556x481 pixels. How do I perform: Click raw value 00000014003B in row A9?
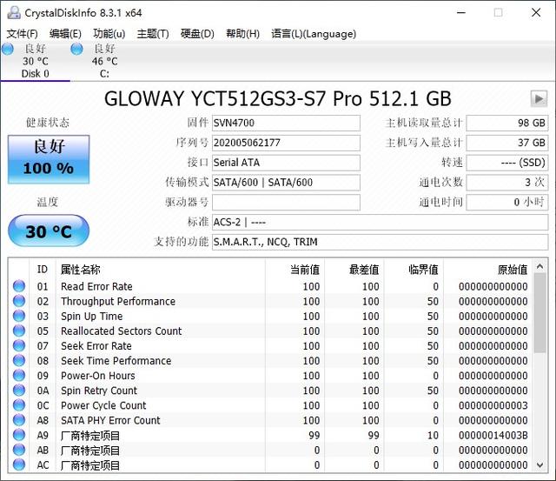coord(493,435)
